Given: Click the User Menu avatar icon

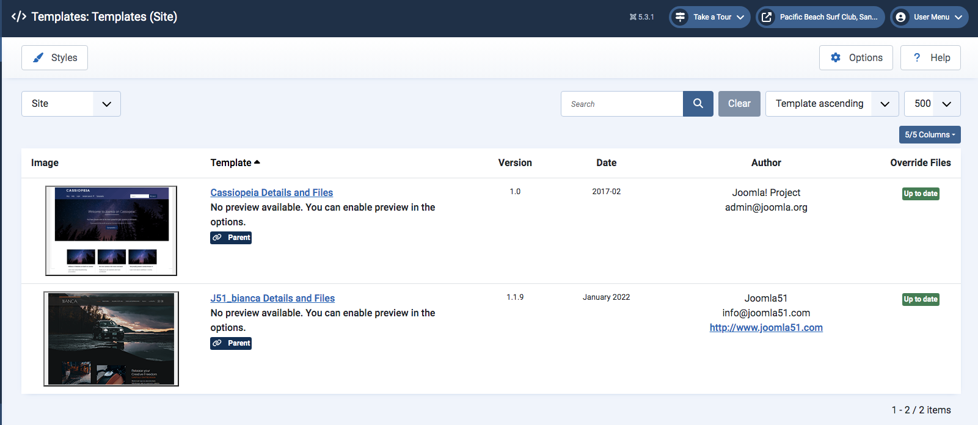Looking at the screenshot, I should pyautogui.click(x=900, y=17).
